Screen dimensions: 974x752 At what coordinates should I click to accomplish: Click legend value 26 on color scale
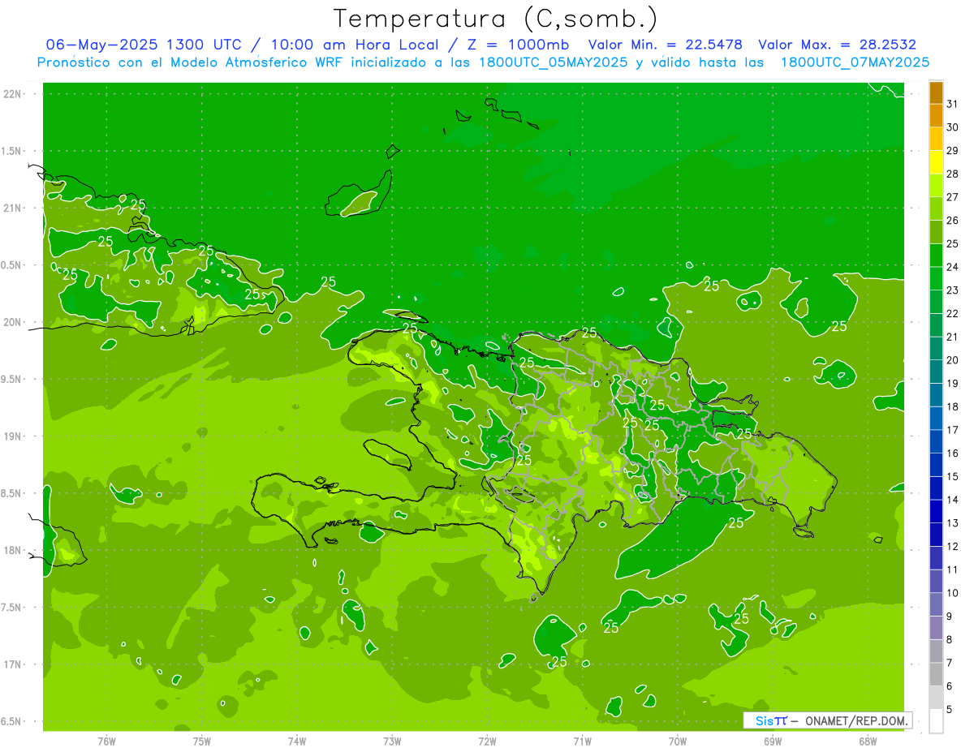[953, 221]
